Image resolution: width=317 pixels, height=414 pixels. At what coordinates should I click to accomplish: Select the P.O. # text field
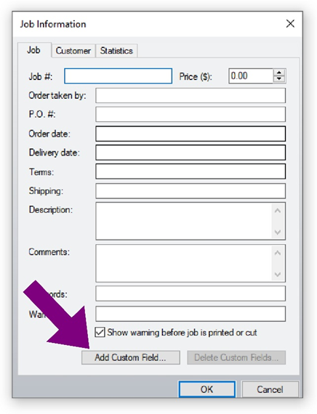point(190,114)
